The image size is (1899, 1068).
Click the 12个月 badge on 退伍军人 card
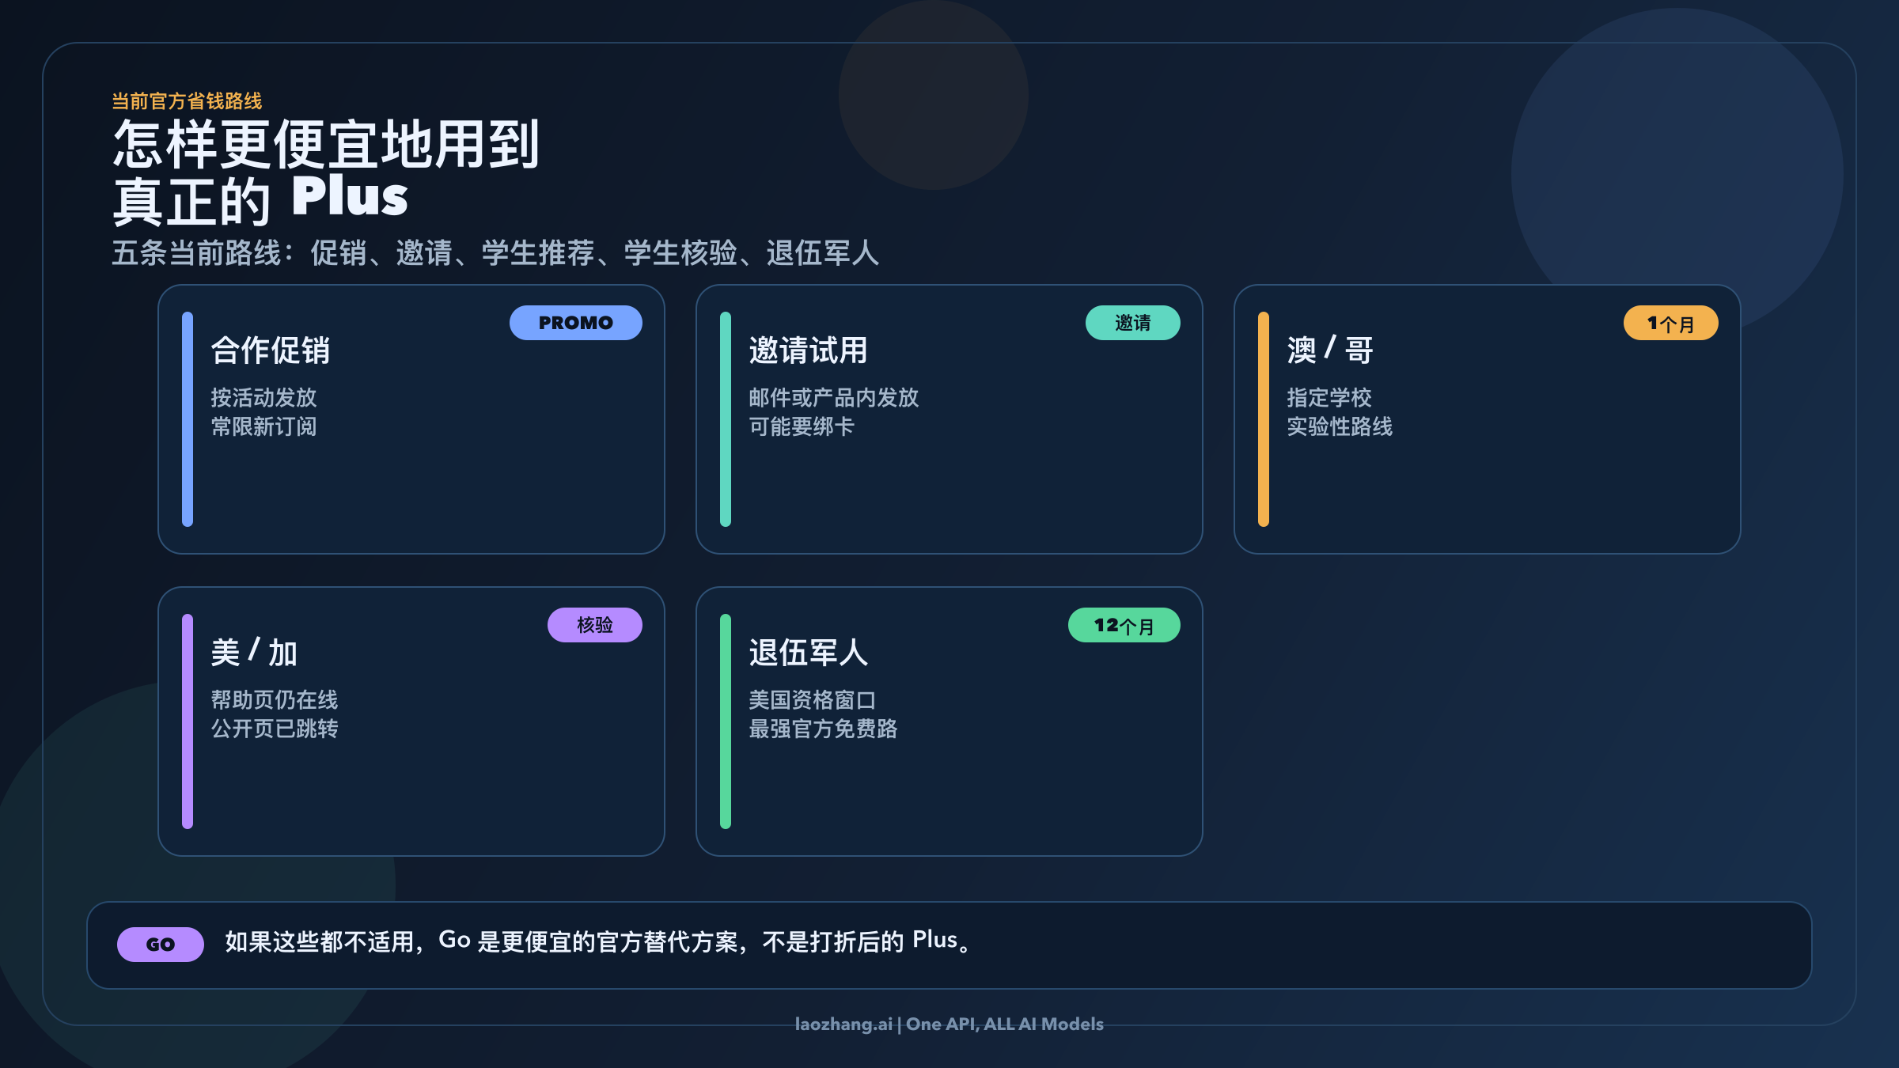[x=1124, y=625]
